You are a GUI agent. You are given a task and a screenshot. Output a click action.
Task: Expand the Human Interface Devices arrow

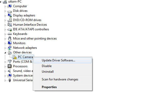pyautogui.click(x=5, y=25)
